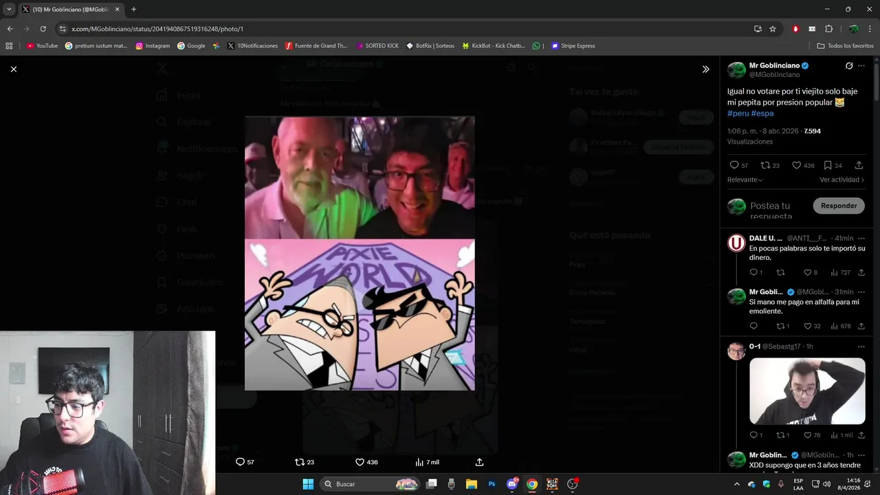
Task: Open the Instagram bookmark
Action: coord(153,46)
